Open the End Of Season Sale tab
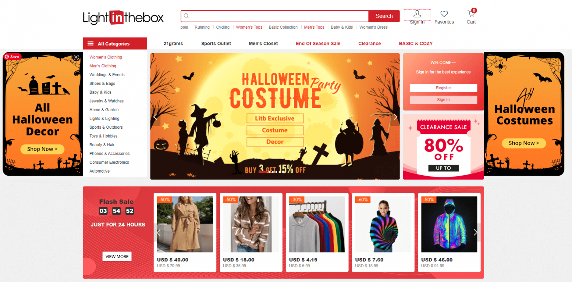The image size is (572, 282). coord(318,44)
